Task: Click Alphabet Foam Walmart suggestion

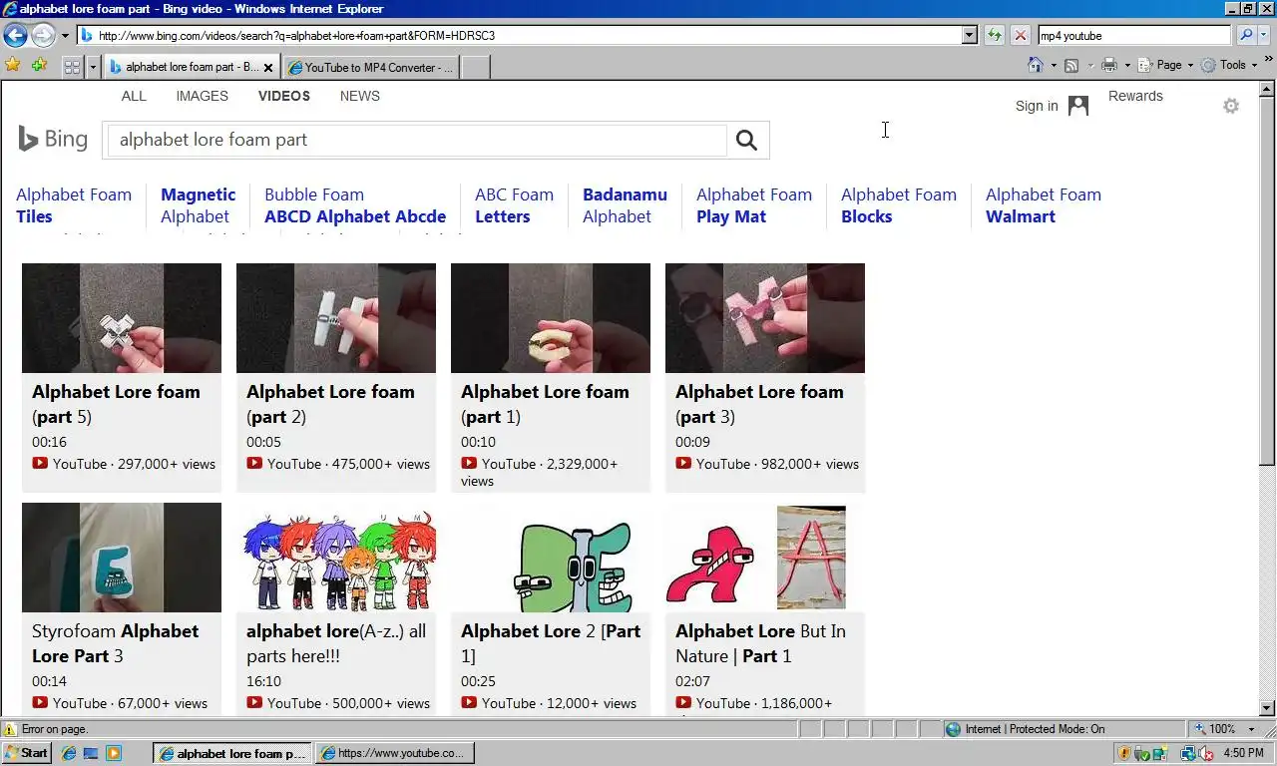Action: (1044, 205)
